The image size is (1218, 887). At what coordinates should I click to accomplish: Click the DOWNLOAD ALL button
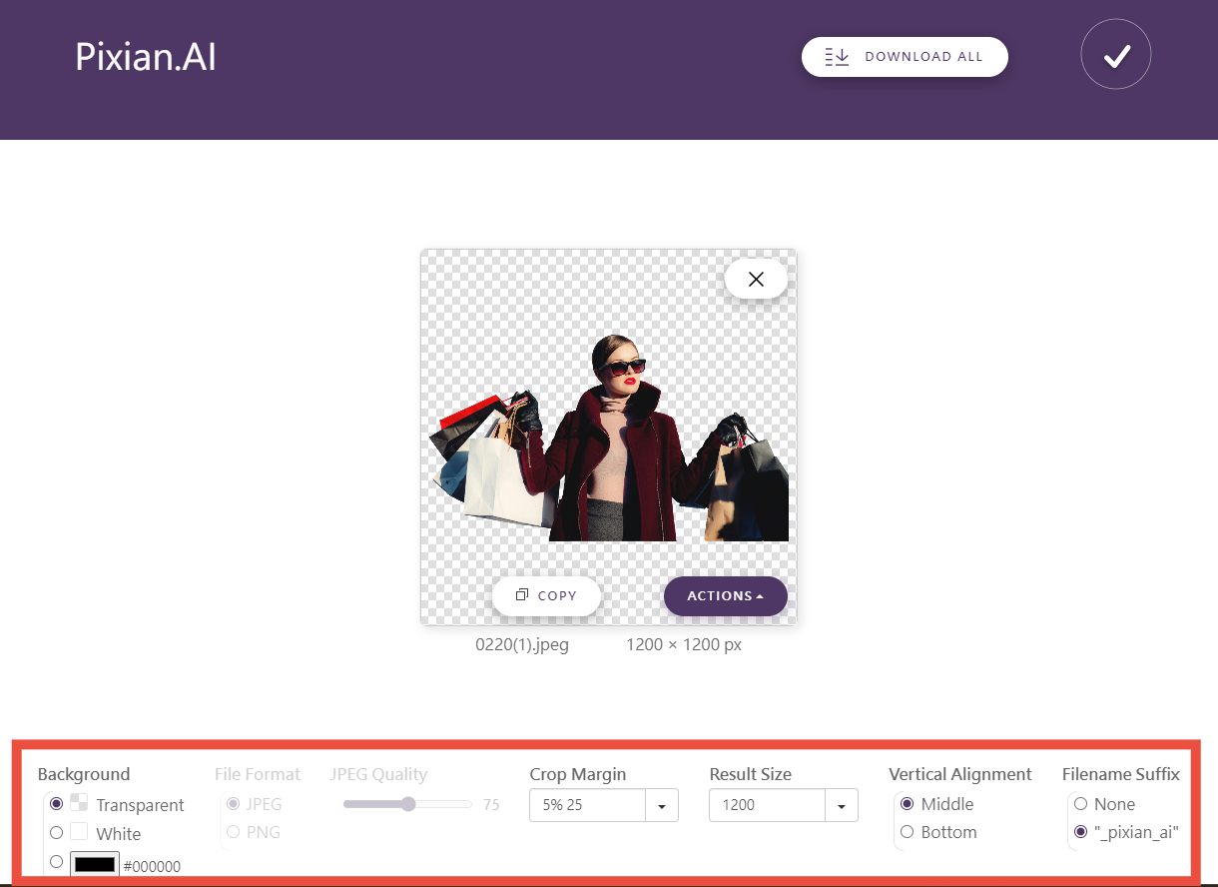coord(904,57)
